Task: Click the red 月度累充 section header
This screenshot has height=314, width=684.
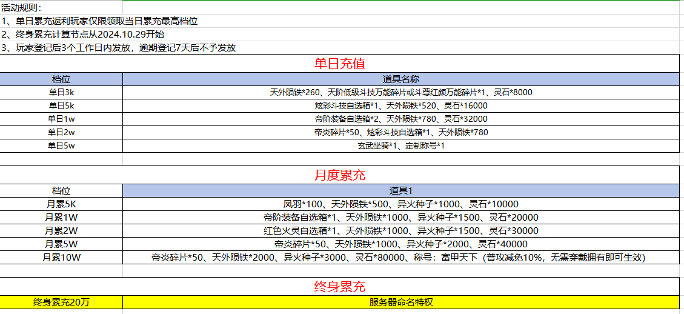Action: click(x=340, y=175)
